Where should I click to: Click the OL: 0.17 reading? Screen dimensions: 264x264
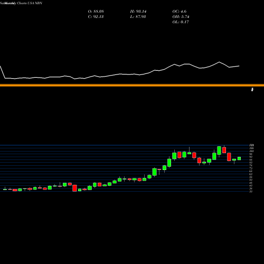[x=181, y=22]
